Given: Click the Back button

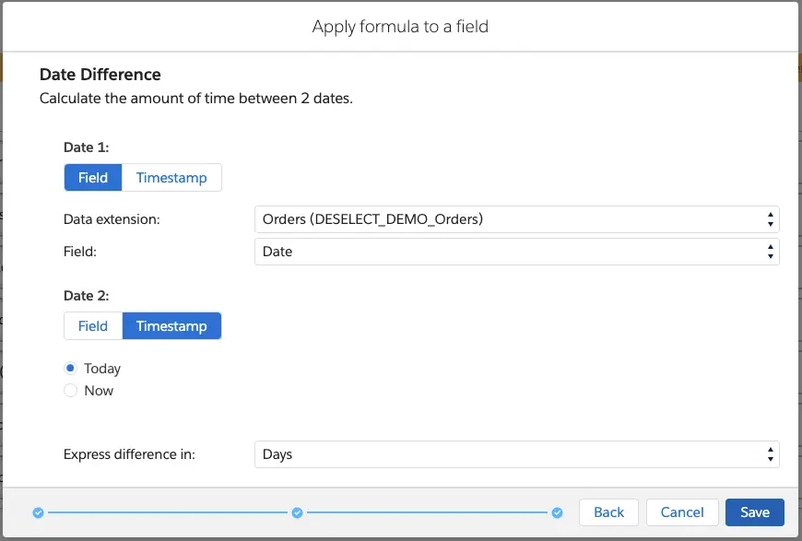Looking at the screenshot, I should click(608, 512).
